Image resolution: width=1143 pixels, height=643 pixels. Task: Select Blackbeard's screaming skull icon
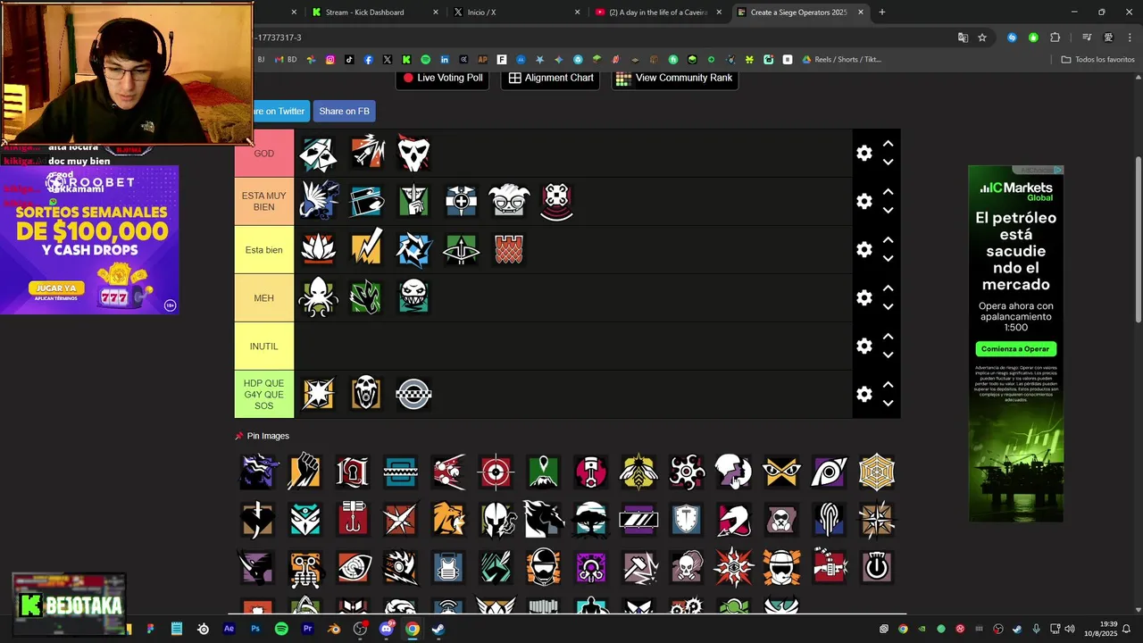tap(366, 394)
